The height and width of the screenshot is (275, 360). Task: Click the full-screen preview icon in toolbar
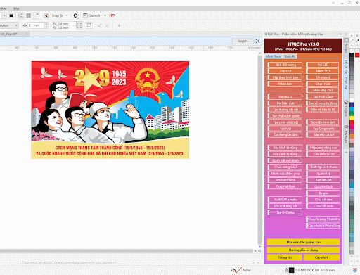(x=11, y=15)
